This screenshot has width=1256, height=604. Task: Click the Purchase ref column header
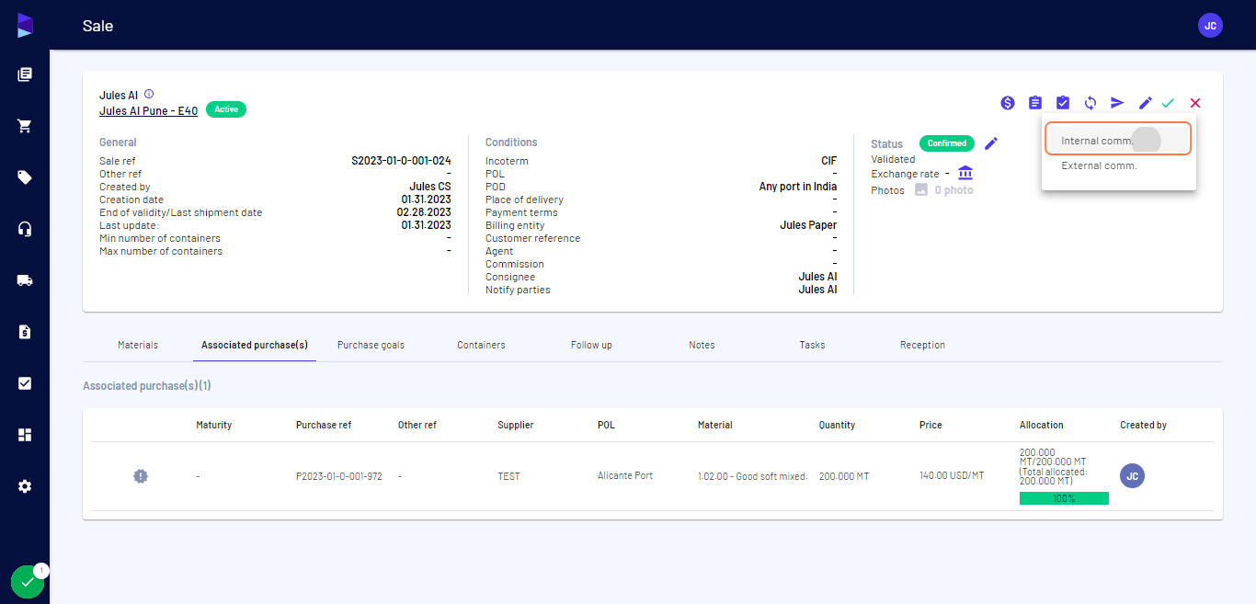pyautogui.click(x=324, y=425)
